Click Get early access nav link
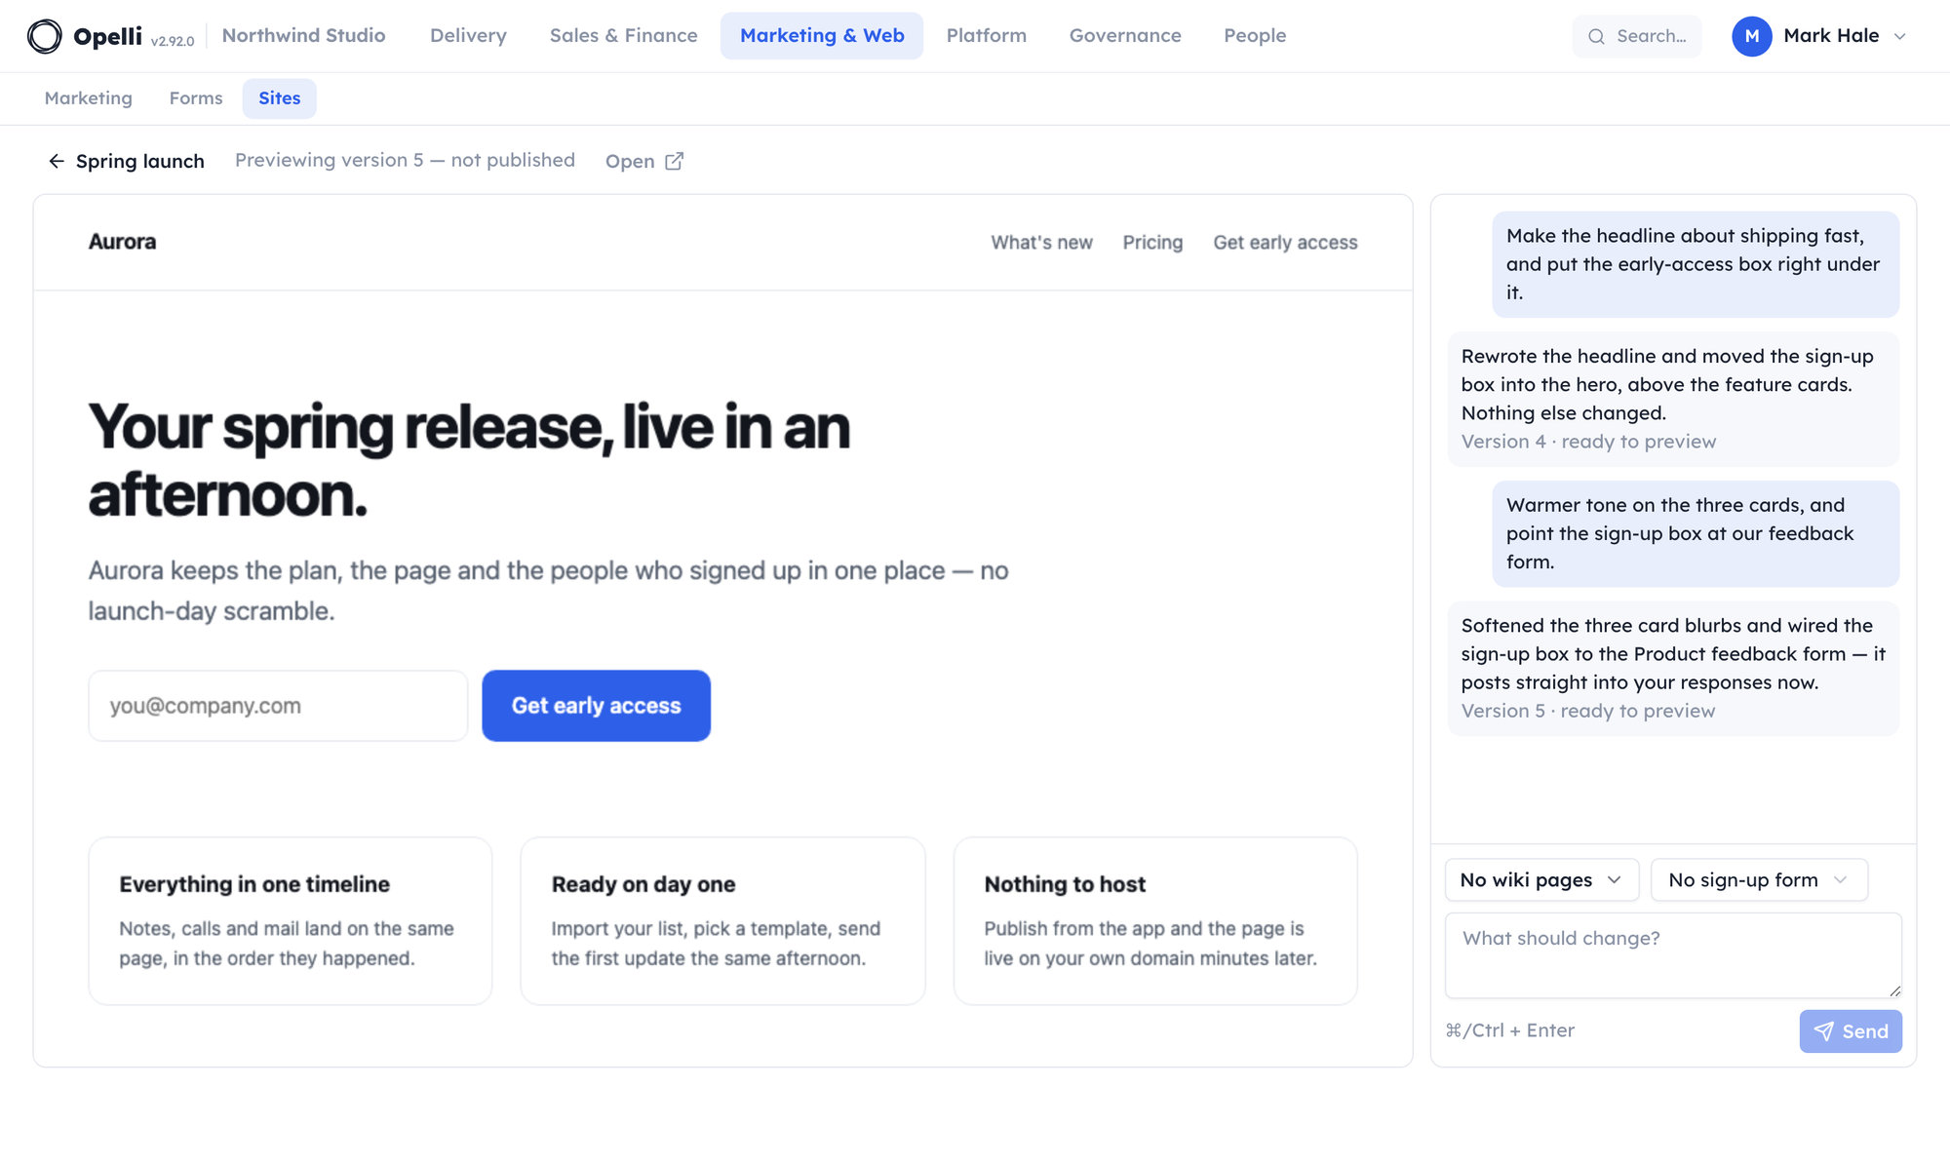Screen dimensions: 1950x1164 pos(1285,243)
